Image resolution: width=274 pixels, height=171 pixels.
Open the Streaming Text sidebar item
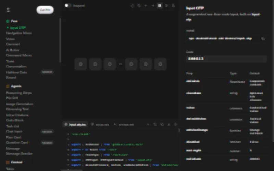[17, 109]
